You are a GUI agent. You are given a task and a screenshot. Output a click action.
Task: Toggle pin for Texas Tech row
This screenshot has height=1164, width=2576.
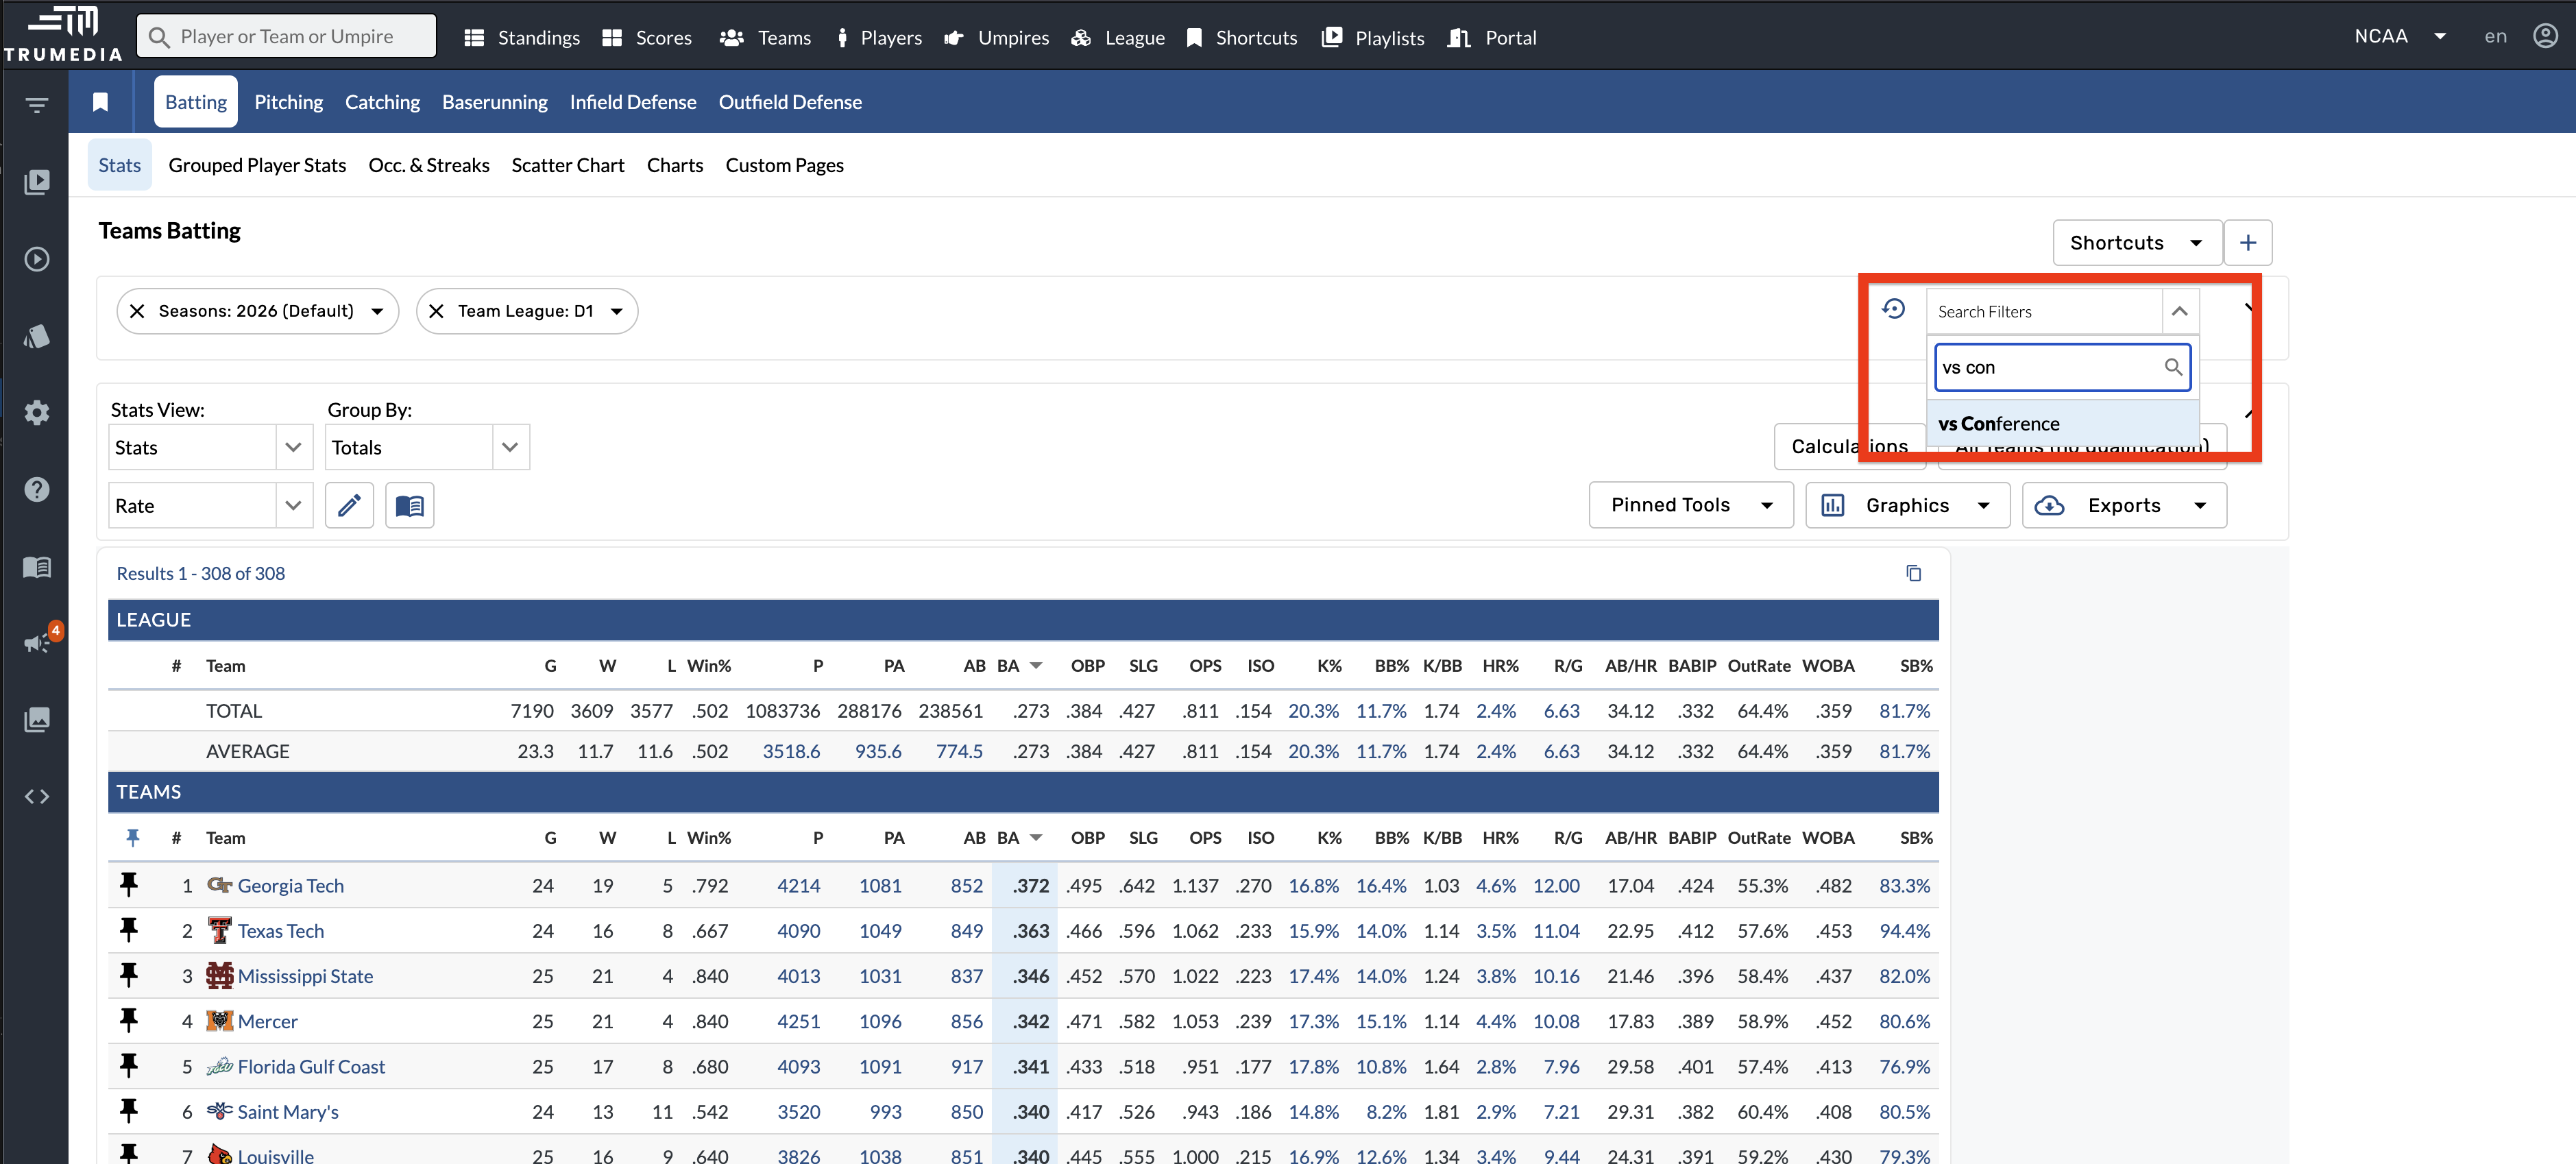click(x=129, y=930)
